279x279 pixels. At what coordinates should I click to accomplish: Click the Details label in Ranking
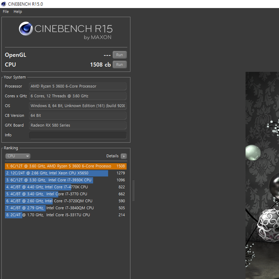(112, 156)
